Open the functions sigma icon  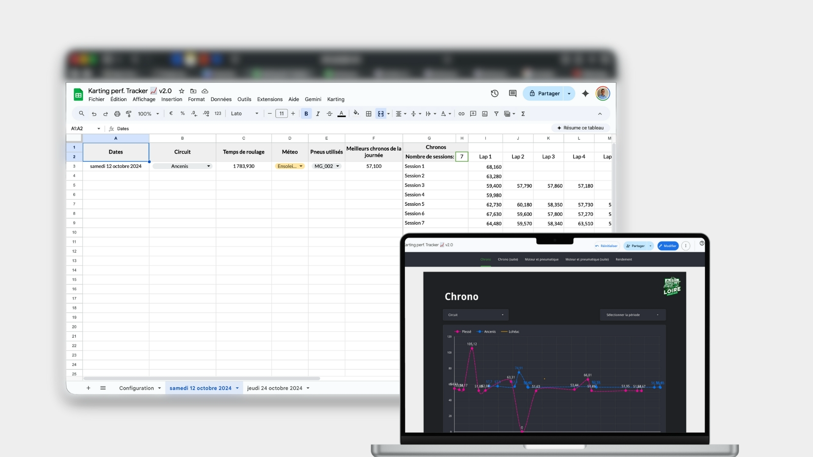523,114
